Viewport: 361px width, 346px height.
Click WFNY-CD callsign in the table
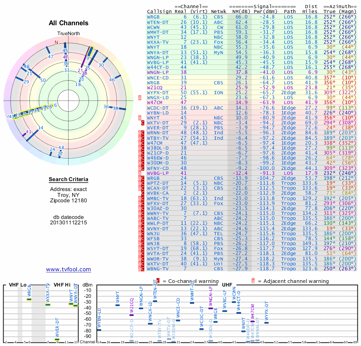pyautogui.click(x=157, y=168)
